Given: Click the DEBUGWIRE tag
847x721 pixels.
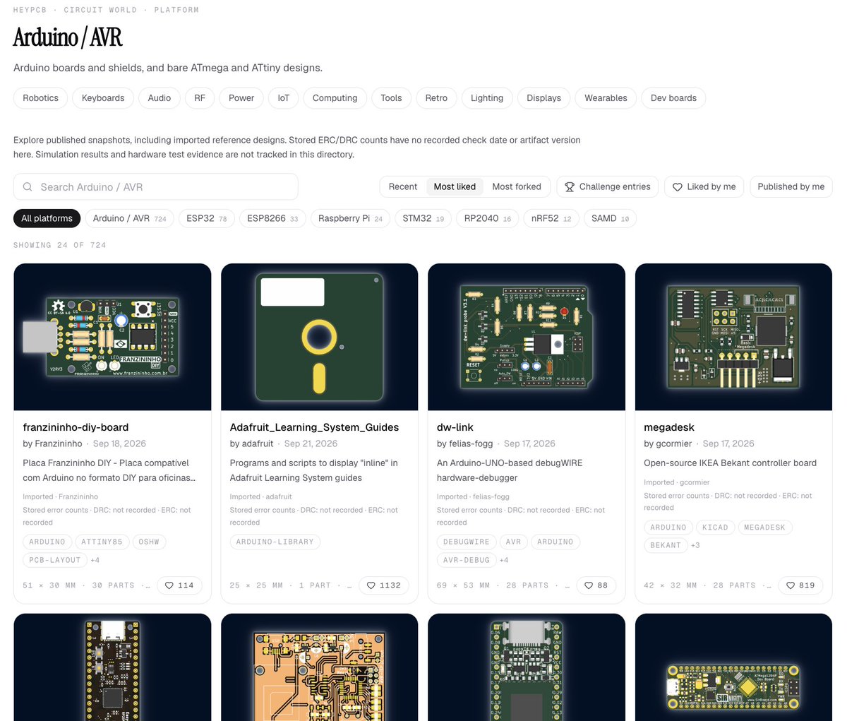Looking at the screenshot, I should [x=466, y=542].
